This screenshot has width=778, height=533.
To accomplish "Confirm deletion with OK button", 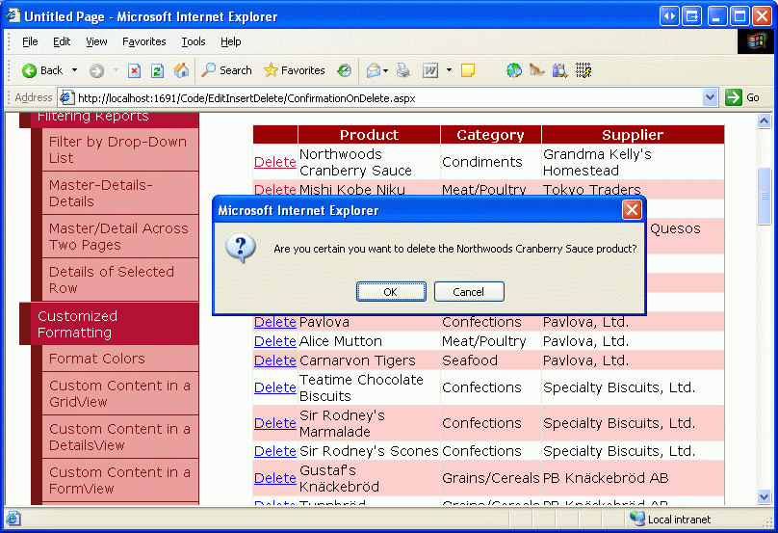I will point(390,292).
